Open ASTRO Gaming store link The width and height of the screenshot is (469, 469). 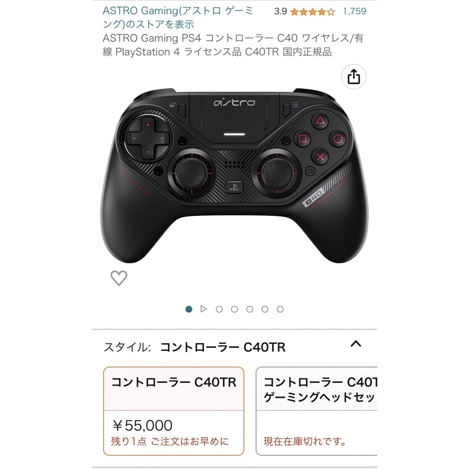pos(178,17)
